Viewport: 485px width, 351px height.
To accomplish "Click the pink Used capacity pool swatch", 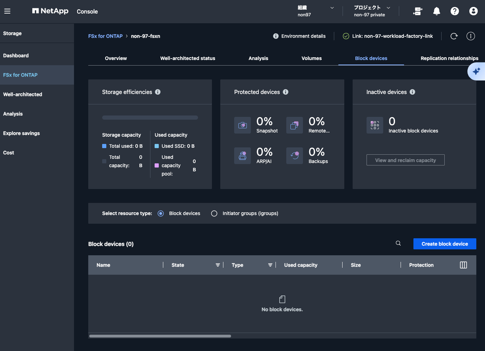I will 157,165.
